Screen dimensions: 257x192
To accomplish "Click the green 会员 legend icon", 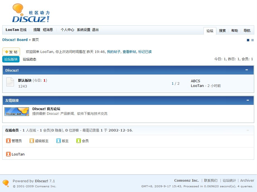I will (x=79, y=141).
